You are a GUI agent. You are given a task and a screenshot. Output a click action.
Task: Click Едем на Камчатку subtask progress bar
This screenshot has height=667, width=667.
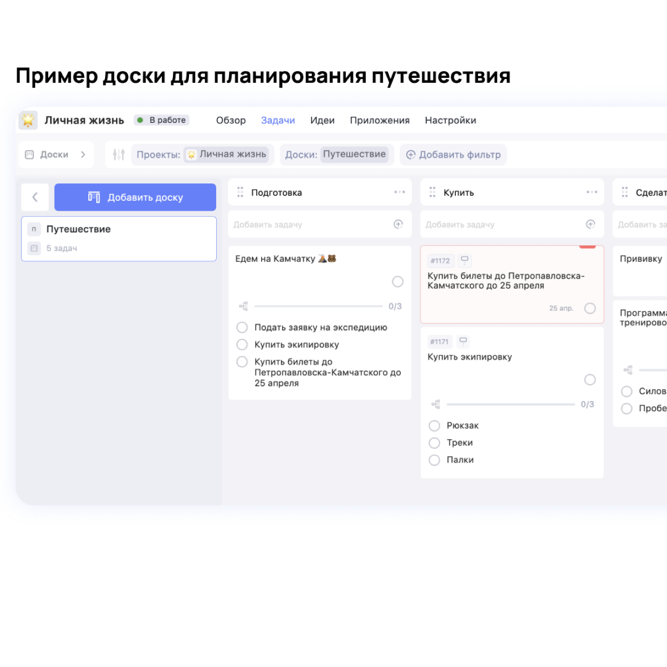[x=318, y=306]
